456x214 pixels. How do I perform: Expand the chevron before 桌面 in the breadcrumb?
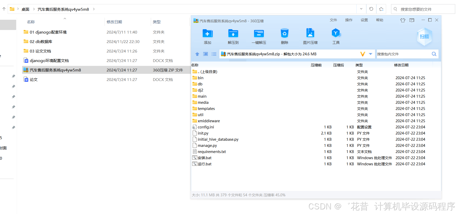coord(18,9)
